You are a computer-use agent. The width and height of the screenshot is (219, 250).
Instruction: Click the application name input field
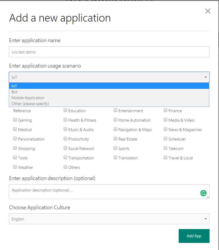pyautogui.click(x=109, y=52)
